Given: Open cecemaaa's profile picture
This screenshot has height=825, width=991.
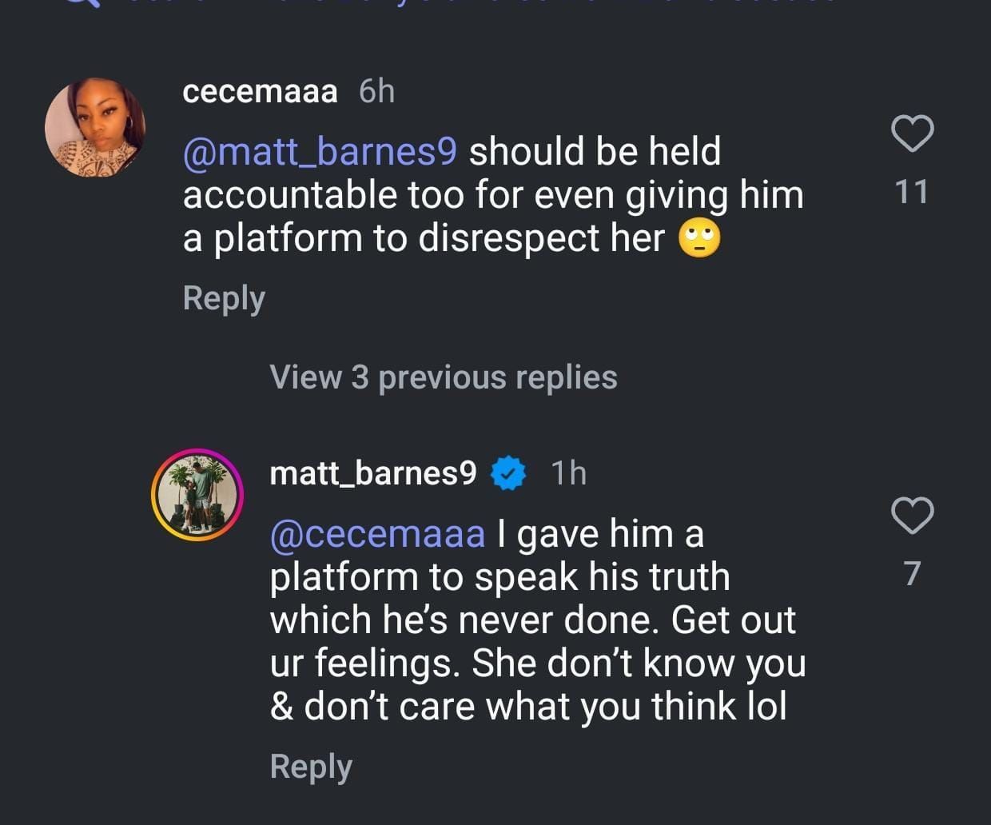Looking at the screenshot, I should (94, 128).
